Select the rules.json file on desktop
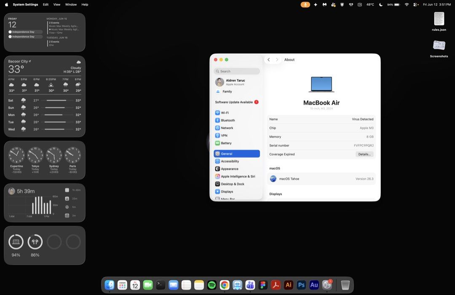The image size is (455, 295). pos(439,21)
